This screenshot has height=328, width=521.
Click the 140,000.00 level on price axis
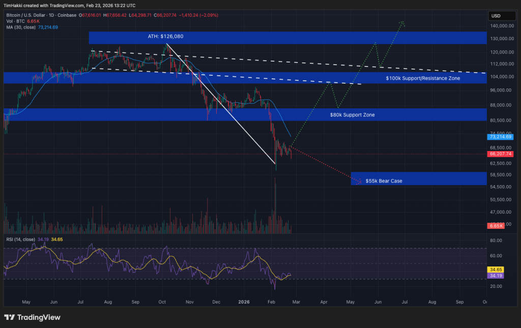click(501, 25)
